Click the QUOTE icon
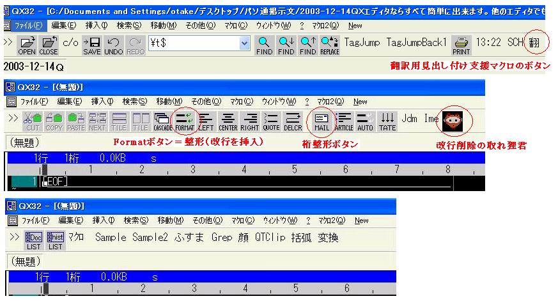 (271, 121)
